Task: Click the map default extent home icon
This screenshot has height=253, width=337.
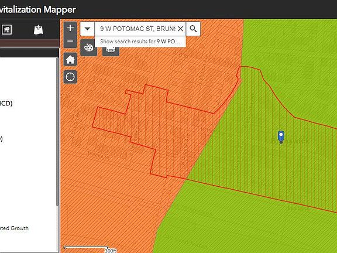Action: pos(70,59)
